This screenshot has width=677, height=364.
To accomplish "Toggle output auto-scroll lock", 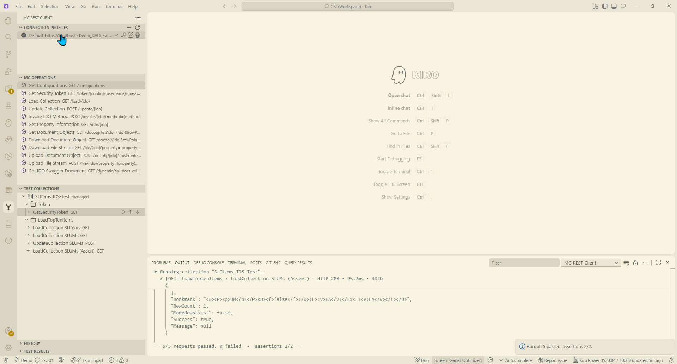I will tap(635, 263).
